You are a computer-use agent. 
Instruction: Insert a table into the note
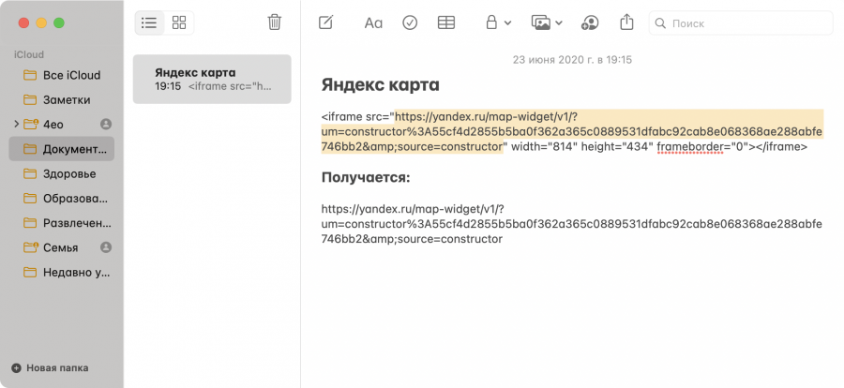(x=446, y=22)
